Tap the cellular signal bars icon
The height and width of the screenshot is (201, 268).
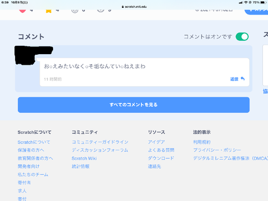(241, 2)
